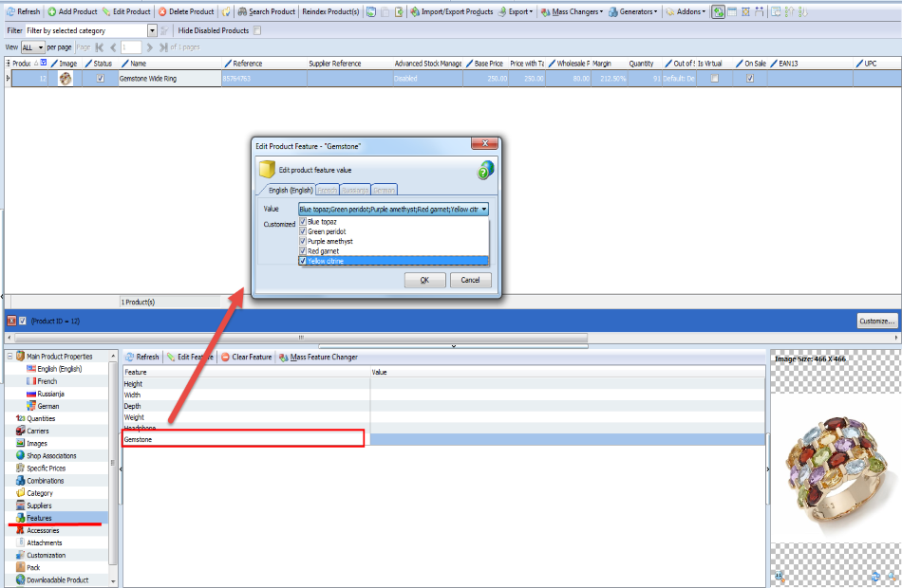Screen dimensions: 902x588
Task: Open the Addons dropdown
Action: [x=686, y=11]
